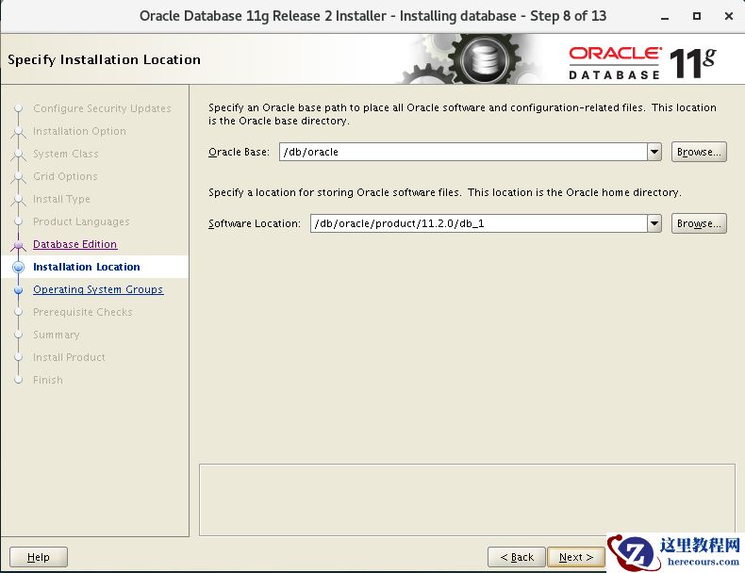This screenshot has width=745, height=573.
Task: Click the Summary step
Action: (56, 335)
